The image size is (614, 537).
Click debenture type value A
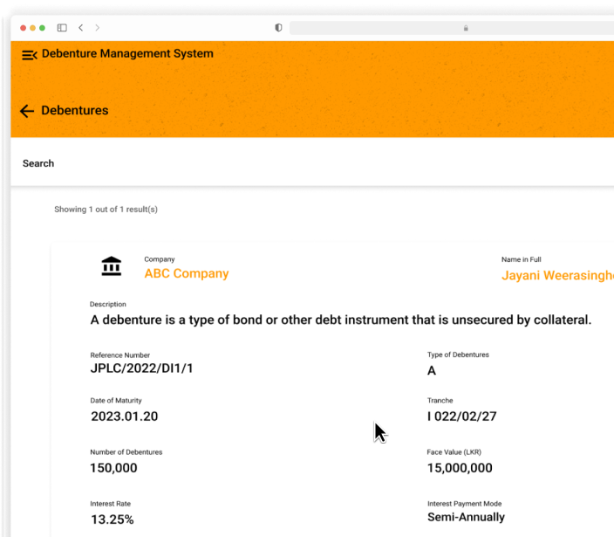[432, 370]
